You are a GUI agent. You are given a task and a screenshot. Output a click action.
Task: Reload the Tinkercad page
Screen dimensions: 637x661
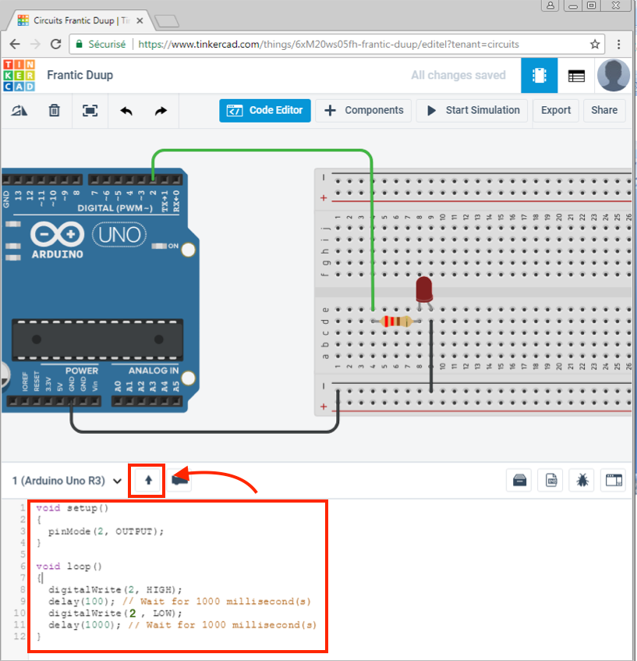click(x=55, y=44)
